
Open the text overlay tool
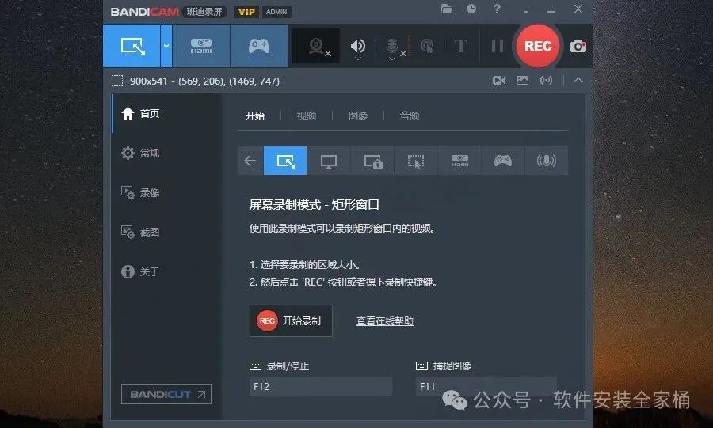(460, 46)
